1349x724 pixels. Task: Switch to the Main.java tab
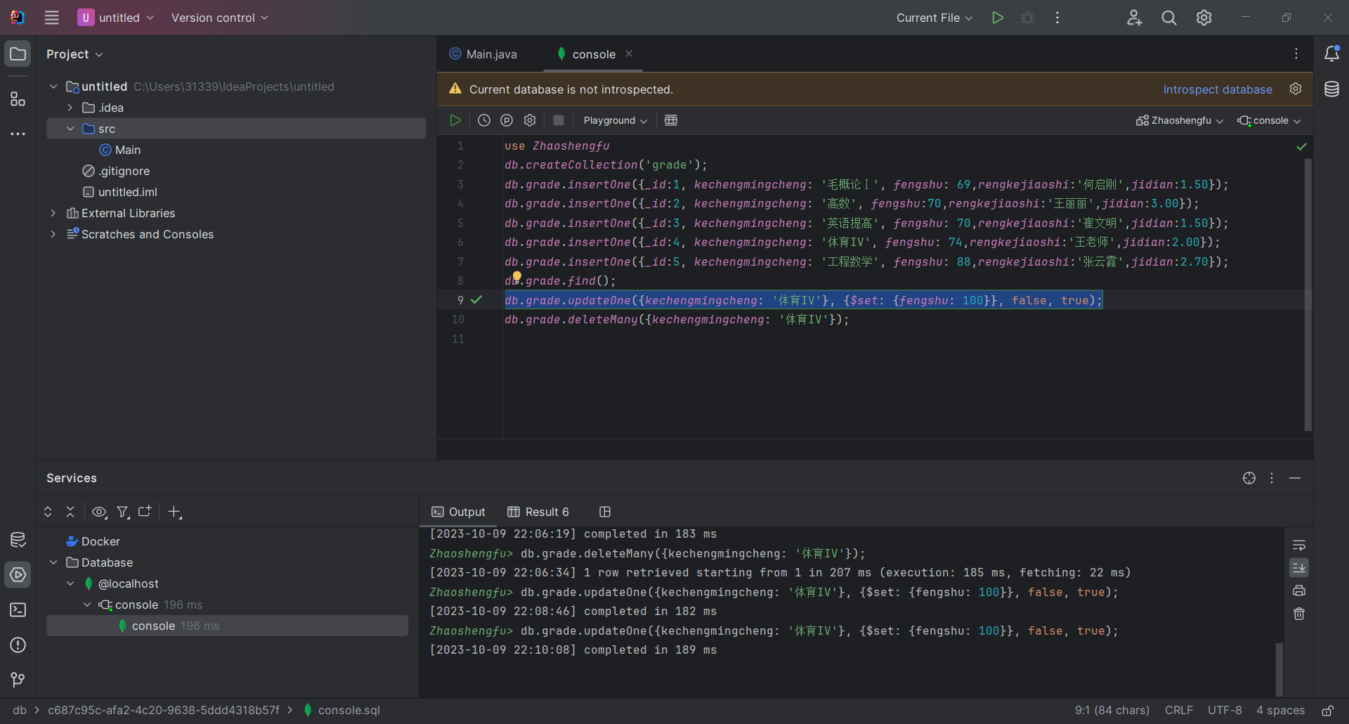pyautogui.click(x=491, y=54)
